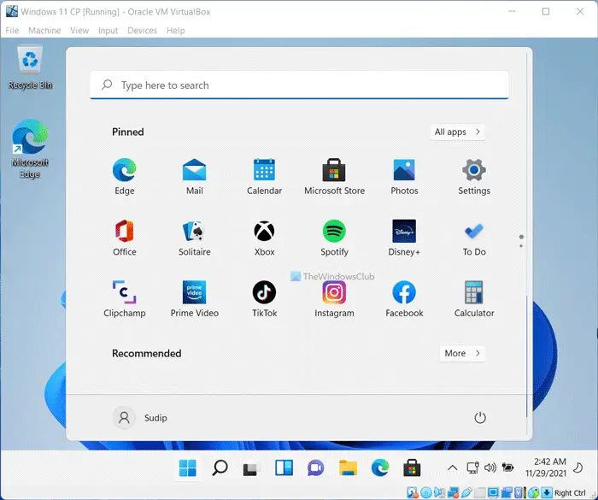Click VirtualBox optical drive indicator

click(426, 493)
